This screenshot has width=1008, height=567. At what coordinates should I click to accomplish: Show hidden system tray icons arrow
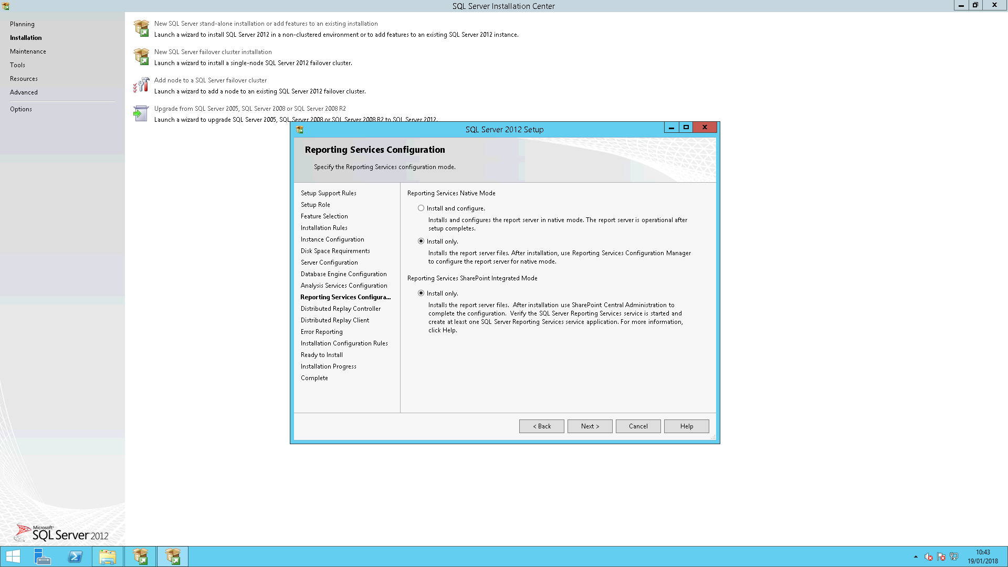pos(916,556)
